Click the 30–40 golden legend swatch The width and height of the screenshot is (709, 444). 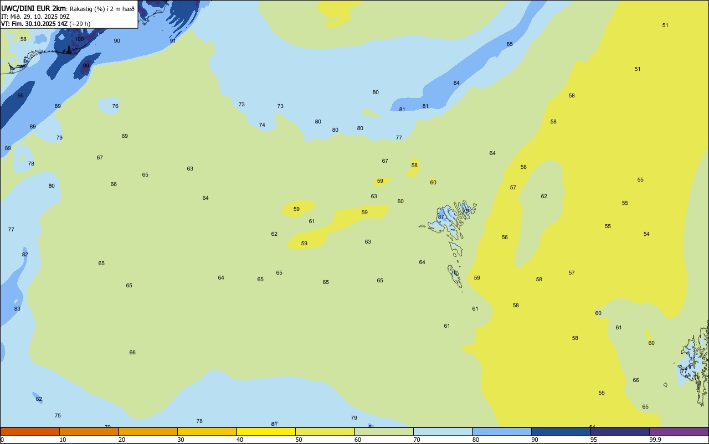207,431
